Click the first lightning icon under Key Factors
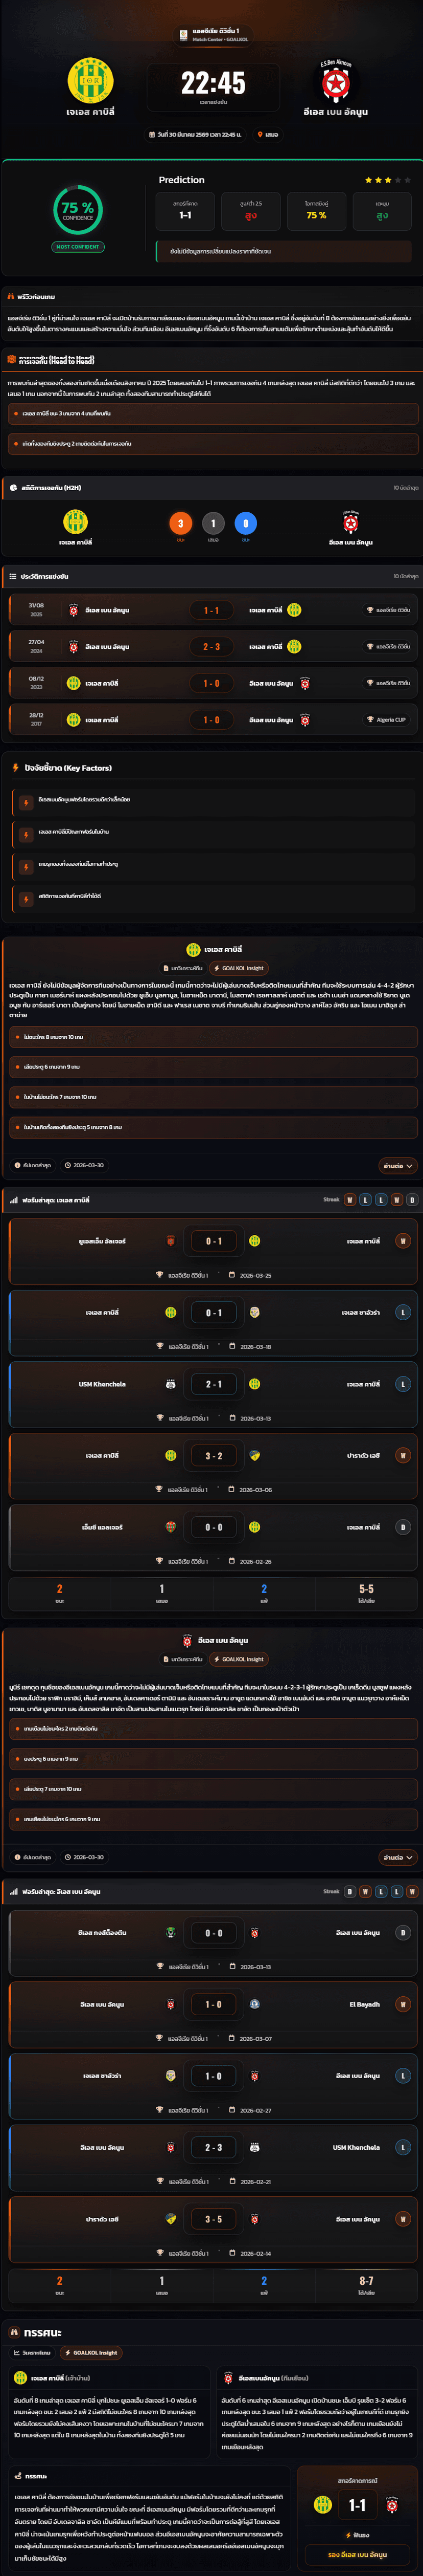This screenshot has height=2576, width=423. [26, 801]
